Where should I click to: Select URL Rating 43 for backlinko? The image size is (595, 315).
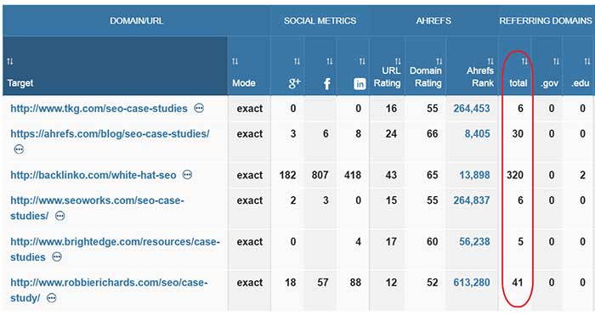pyautogui.click(x=391, y=175)
